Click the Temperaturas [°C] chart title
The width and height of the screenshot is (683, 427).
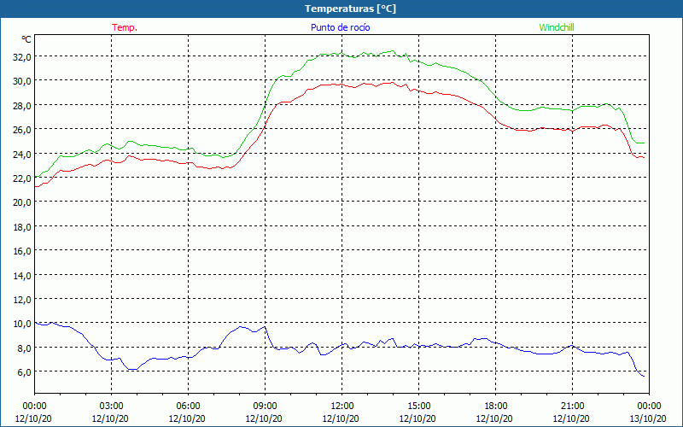(350, 9)
